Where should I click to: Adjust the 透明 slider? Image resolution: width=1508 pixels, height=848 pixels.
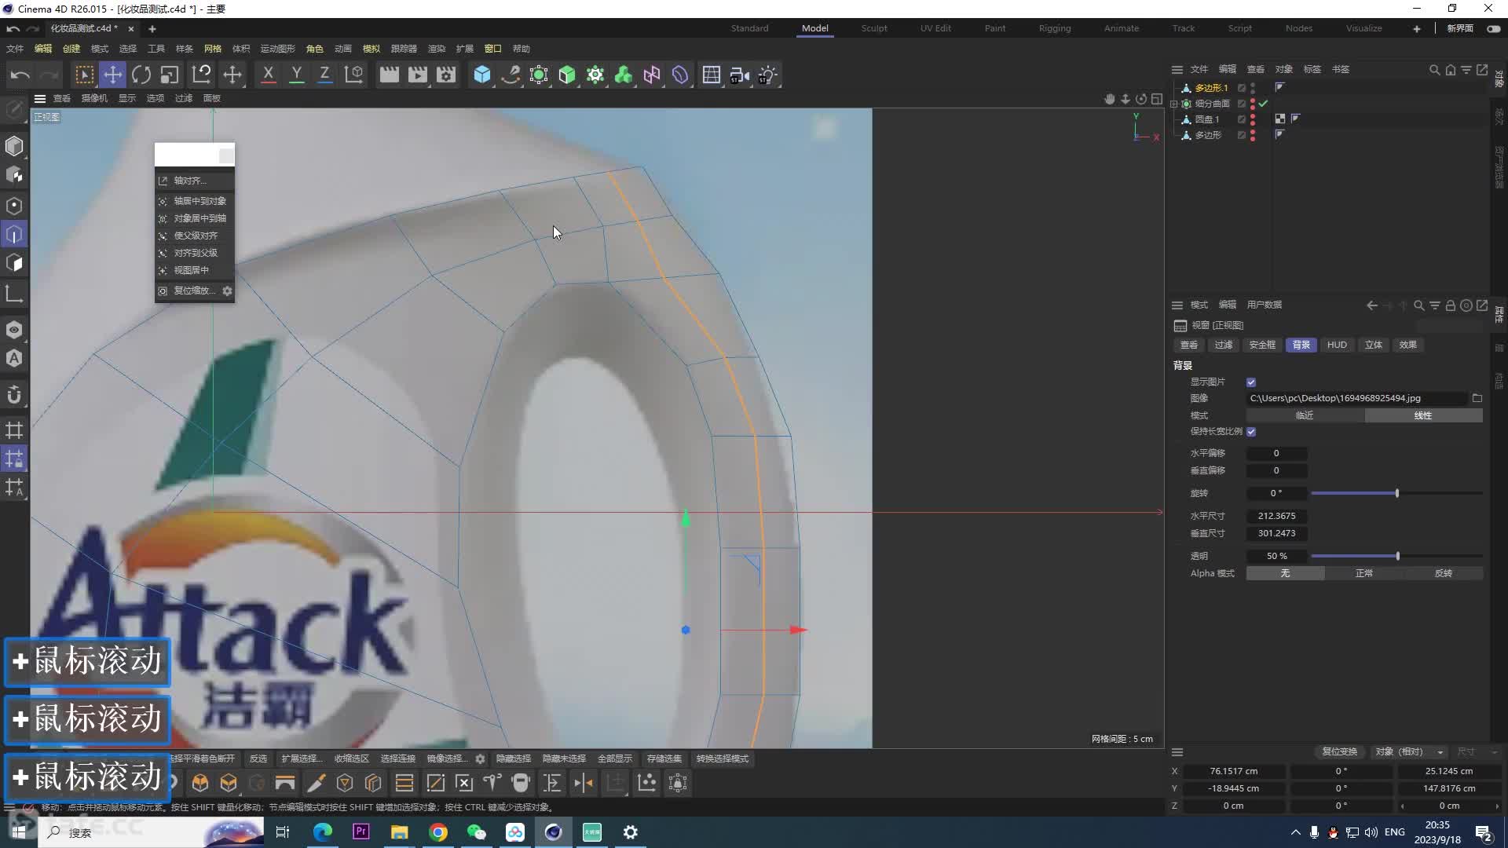point(1396,557)
